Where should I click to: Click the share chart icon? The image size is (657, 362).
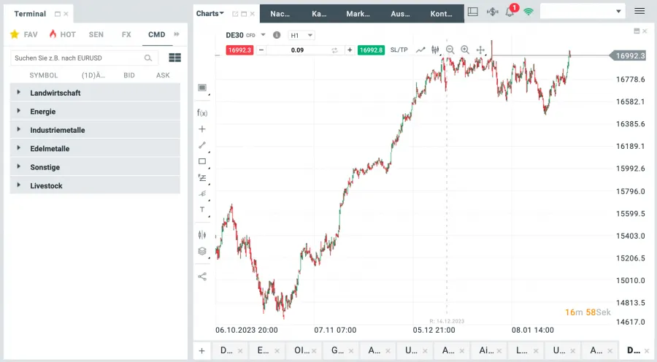coord(202,277)
